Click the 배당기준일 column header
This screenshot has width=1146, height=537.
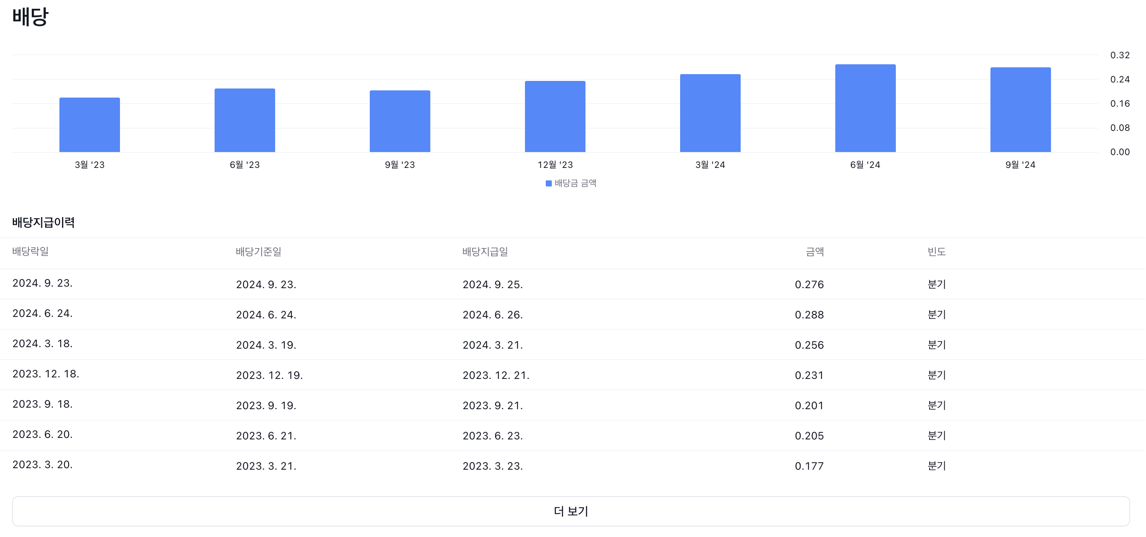(x=258, y=251)
